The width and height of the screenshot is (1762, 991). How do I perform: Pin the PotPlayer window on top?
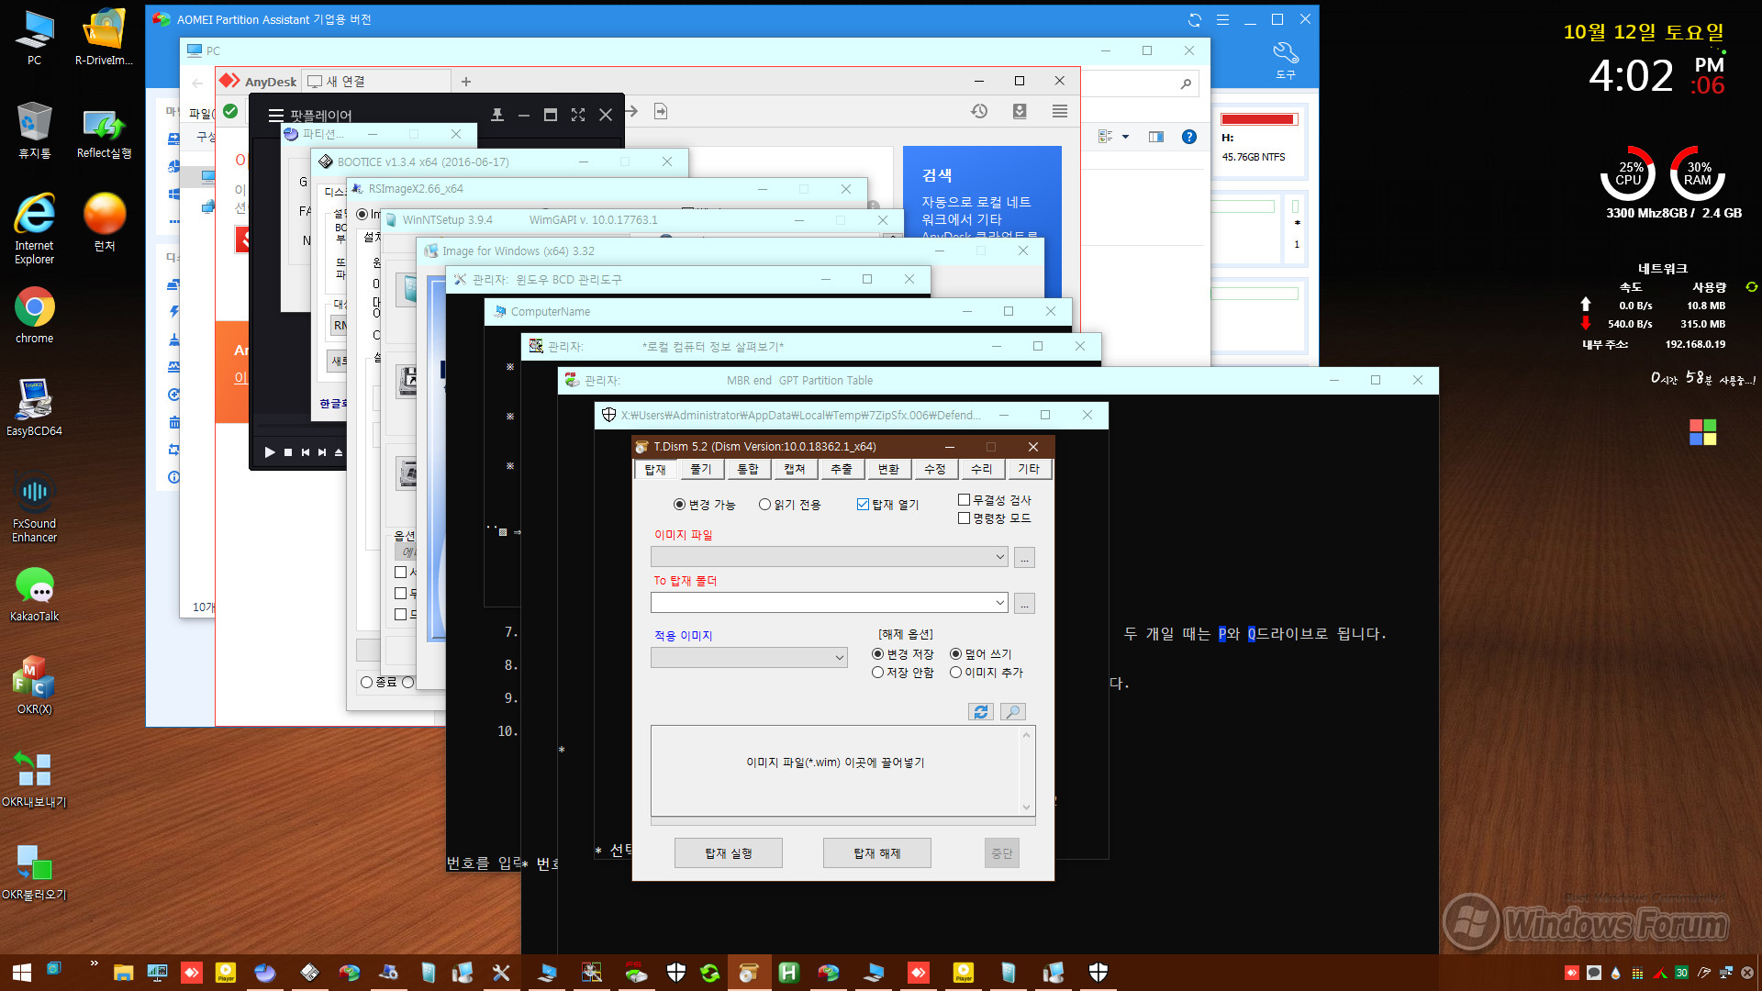point(497,115)
